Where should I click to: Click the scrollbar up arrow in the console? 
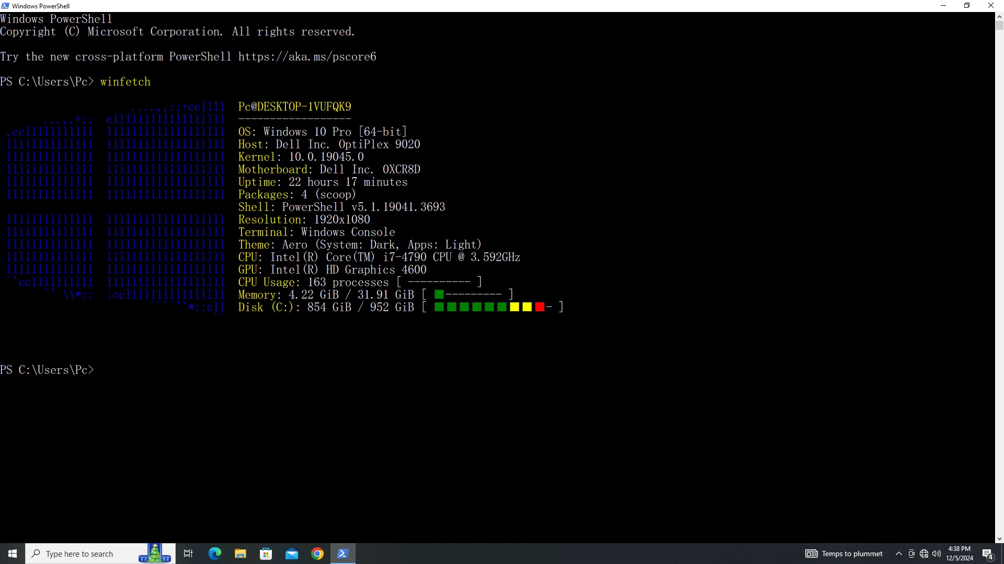point(999,17)
